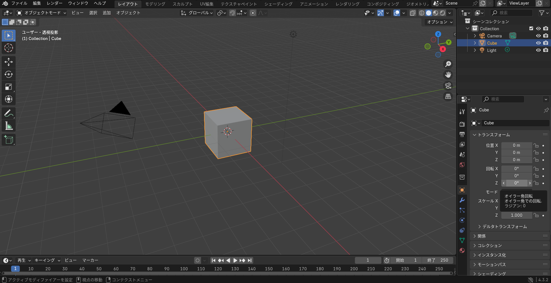
Task: Open the Scene properties tab
Action: click(x=462, y=155)
